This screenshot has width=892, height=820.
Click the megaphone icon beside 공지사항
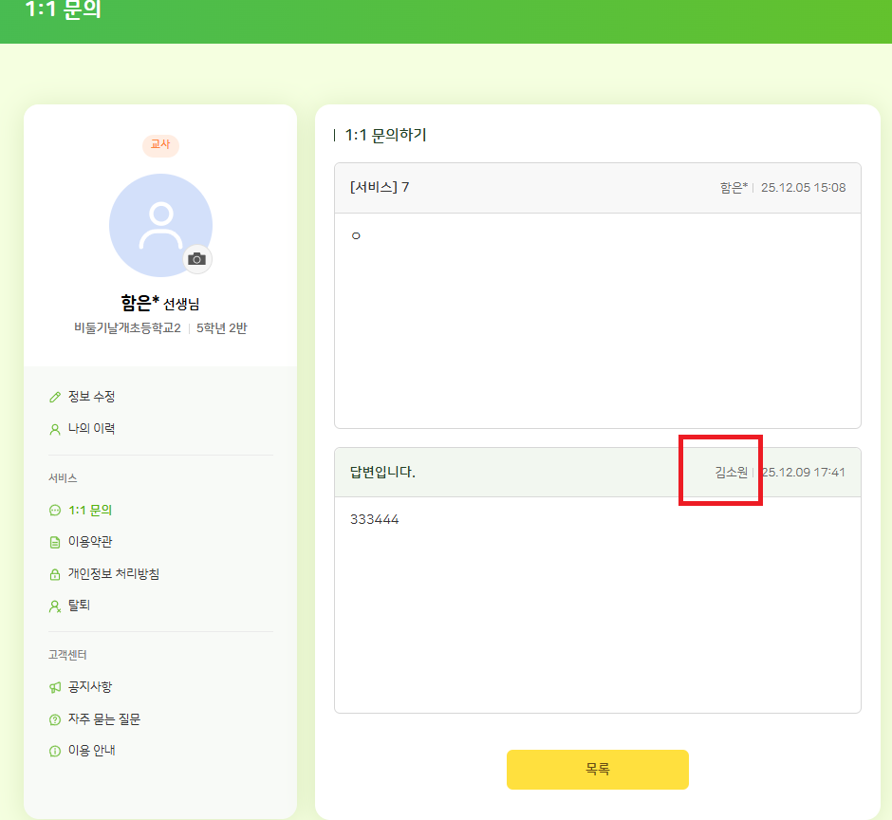(x=54, y=687)
